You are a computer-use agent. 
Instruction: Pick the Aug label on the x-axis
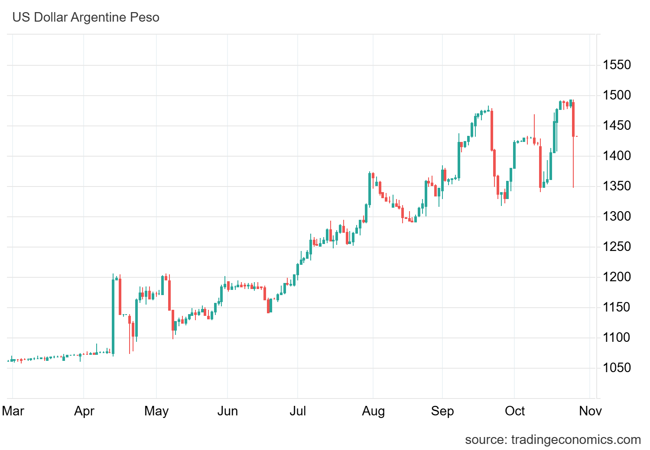tap(373, 411)
